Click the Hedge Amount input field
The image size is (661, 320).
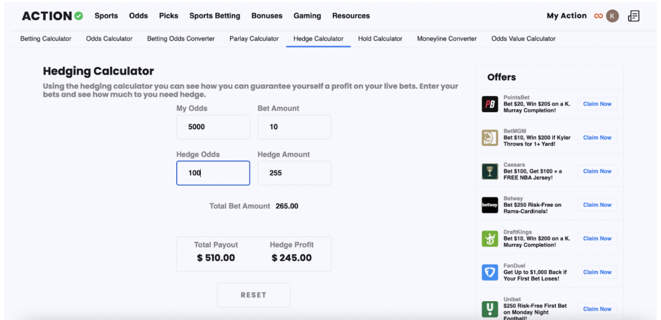(x=294, y=173)
